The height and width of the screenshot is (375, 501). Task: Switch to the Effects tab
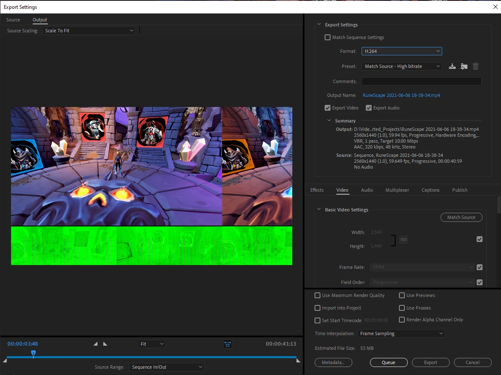[x=317, y=190]
